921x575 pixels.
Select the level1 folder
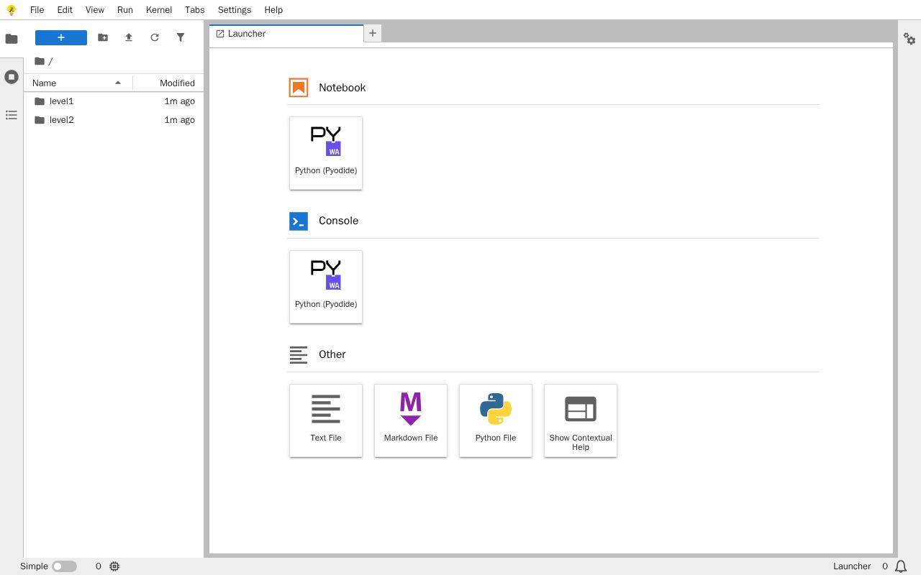(114, 101)
